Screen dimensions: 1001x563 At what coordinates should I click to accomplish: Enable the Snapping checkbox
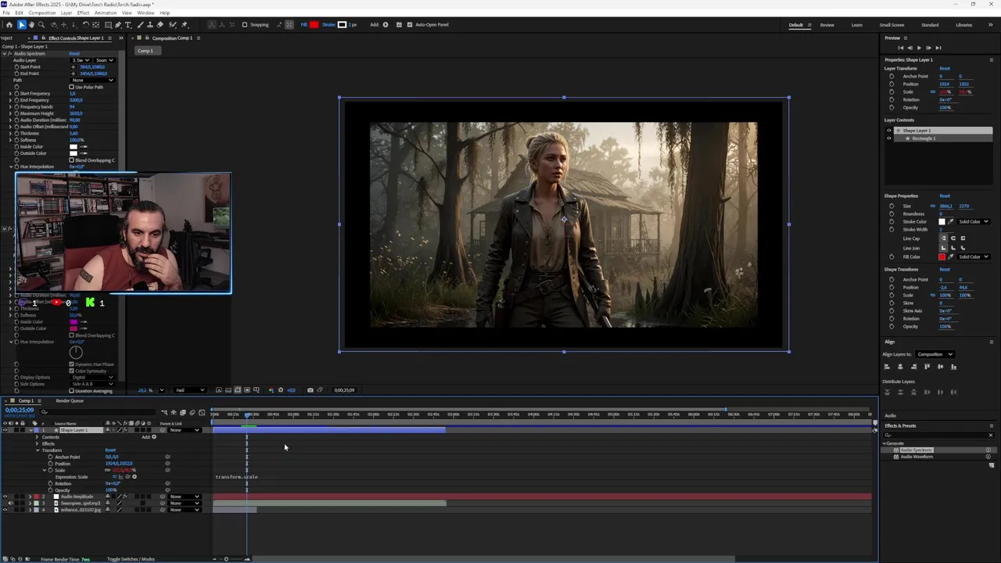click(245, 25)
